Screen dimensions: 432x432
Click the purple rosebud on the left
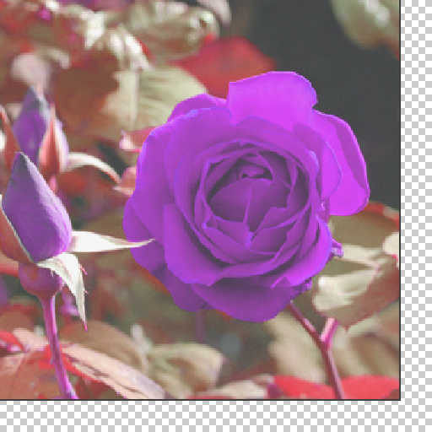36,208
